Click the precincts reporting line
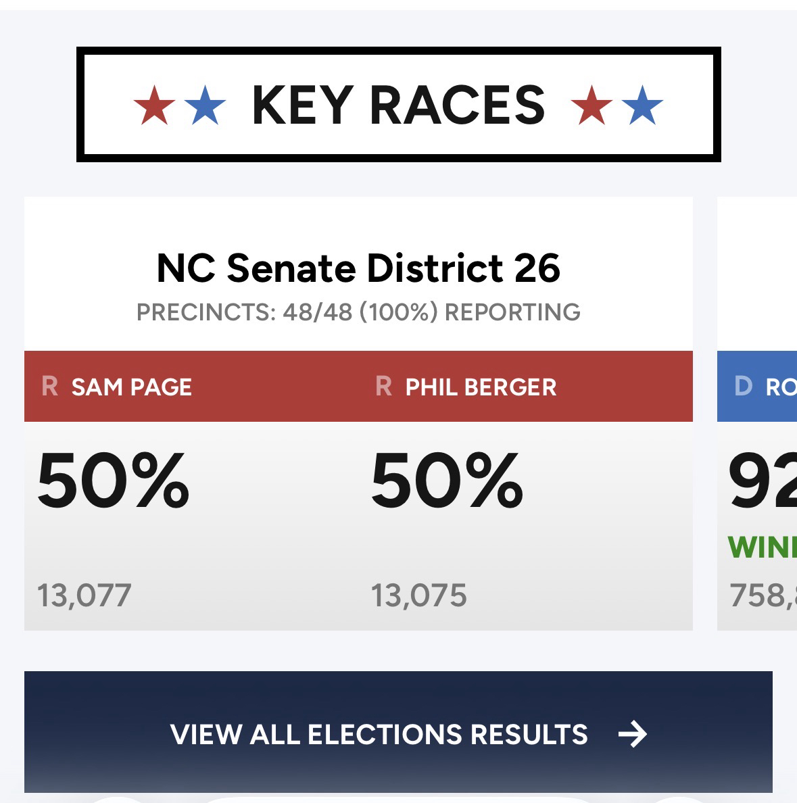This screenshot has height=803, width=797. click(358, 312)
